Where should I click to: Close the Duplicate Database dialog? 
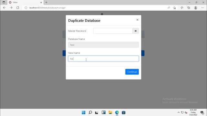click(137, 20)
